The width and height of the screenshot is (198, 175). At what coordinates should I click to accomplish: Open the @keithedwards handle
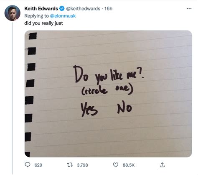click(x=83, y=9)
